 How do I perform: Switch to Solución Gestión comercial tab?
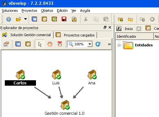point(27,35)
